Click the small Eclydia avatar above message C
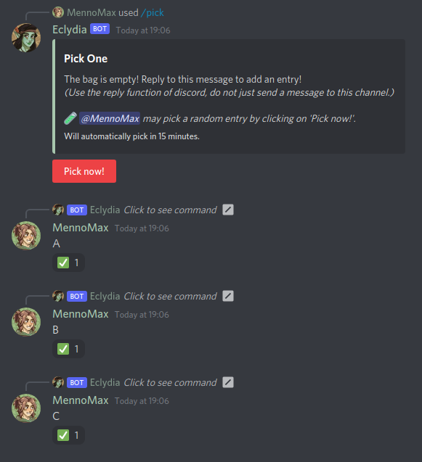Screen dimensions: 422x462 tap(58, 382)
